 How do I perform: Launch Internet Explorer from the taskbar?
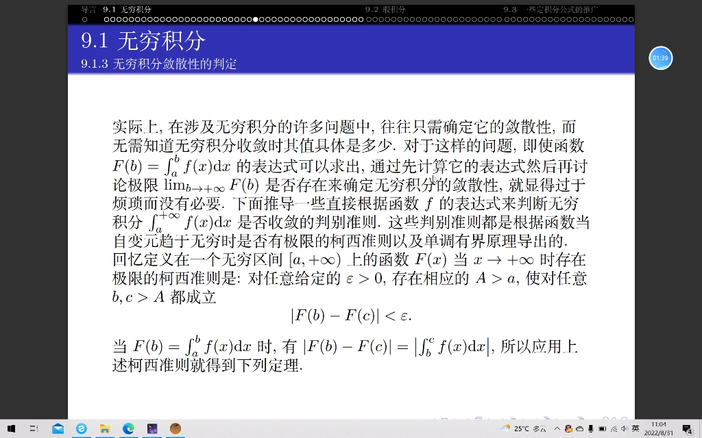pyautogui.click(x=82, y=428)
